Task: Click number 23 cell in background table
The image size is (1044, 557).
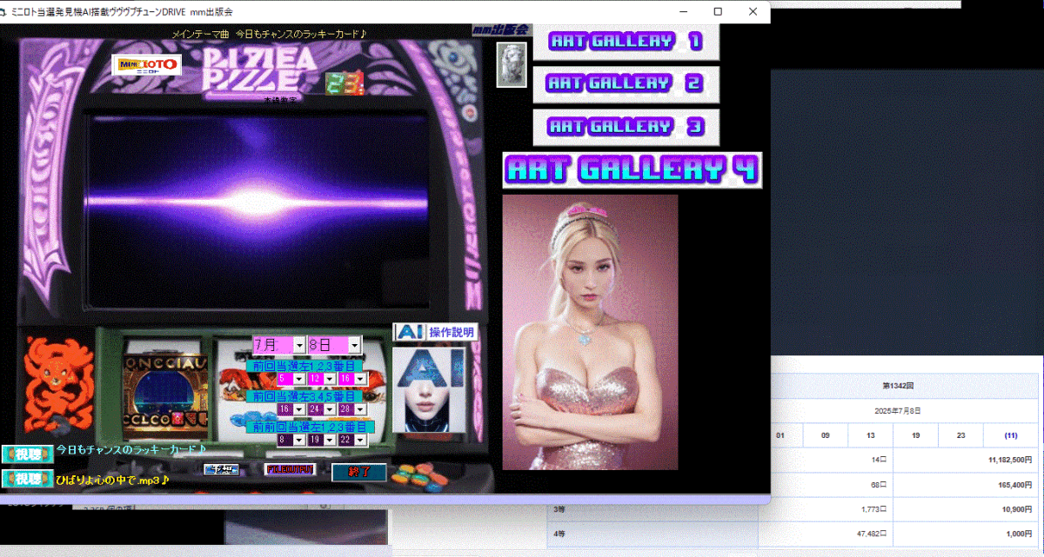Action: (x=960, y=435)
